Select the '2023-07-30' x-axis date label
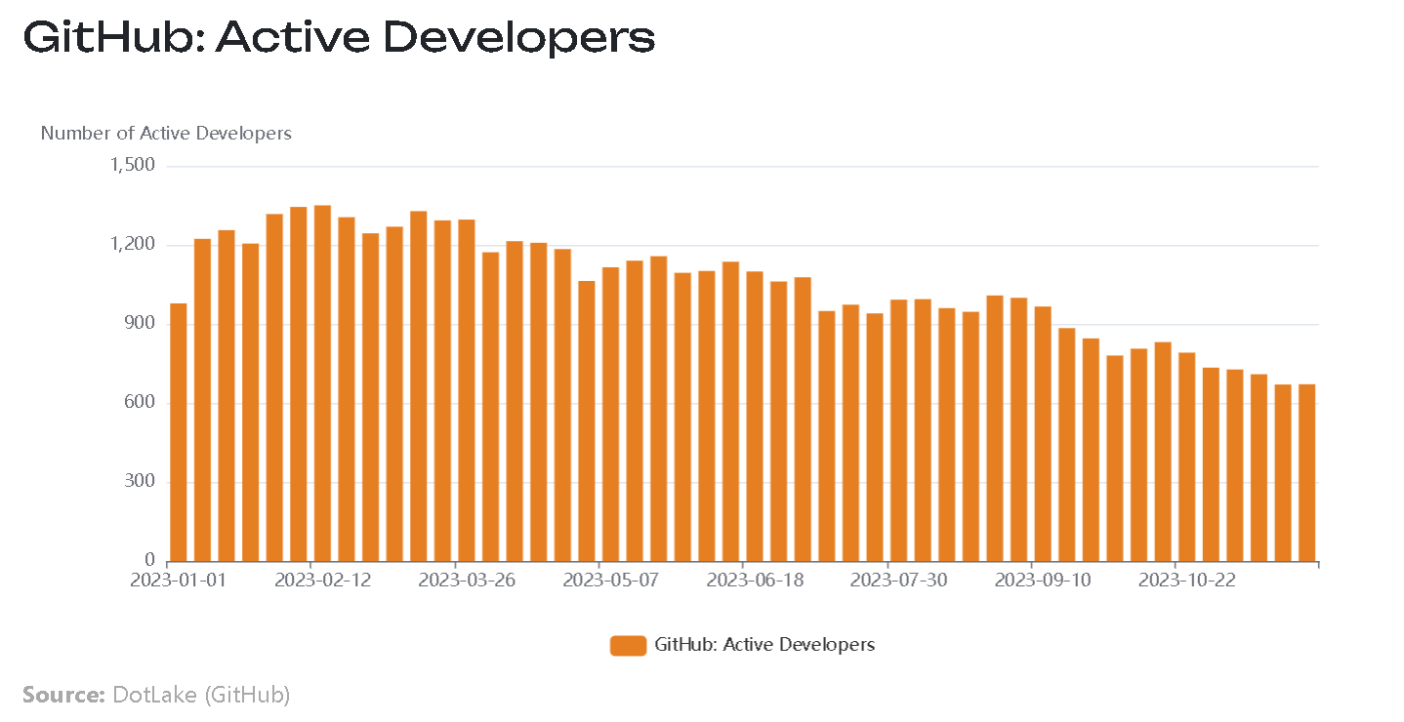Screen dimensions: 1404x722 tap(898, 580)
